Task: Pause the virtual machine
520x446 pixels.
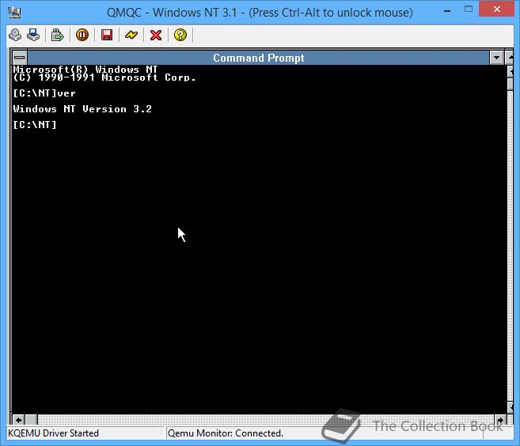Action: pyautogui.click(x=82, y=35)
